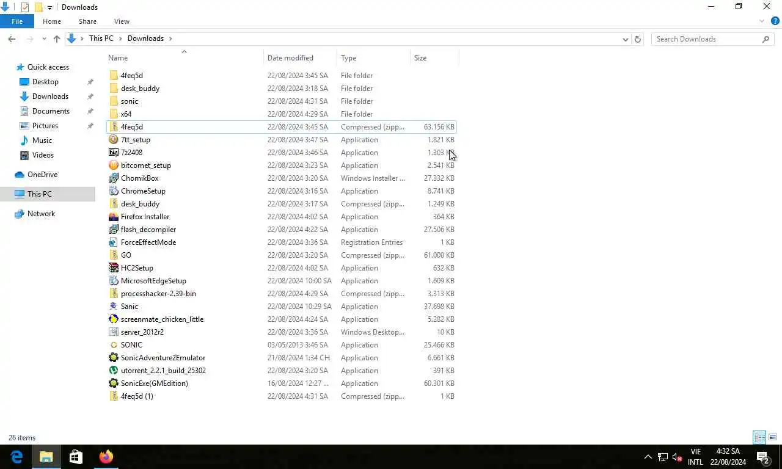Click the File Explorer taskbar icon
The height and width of the screenshot is (469, 782).
(46, 457)
